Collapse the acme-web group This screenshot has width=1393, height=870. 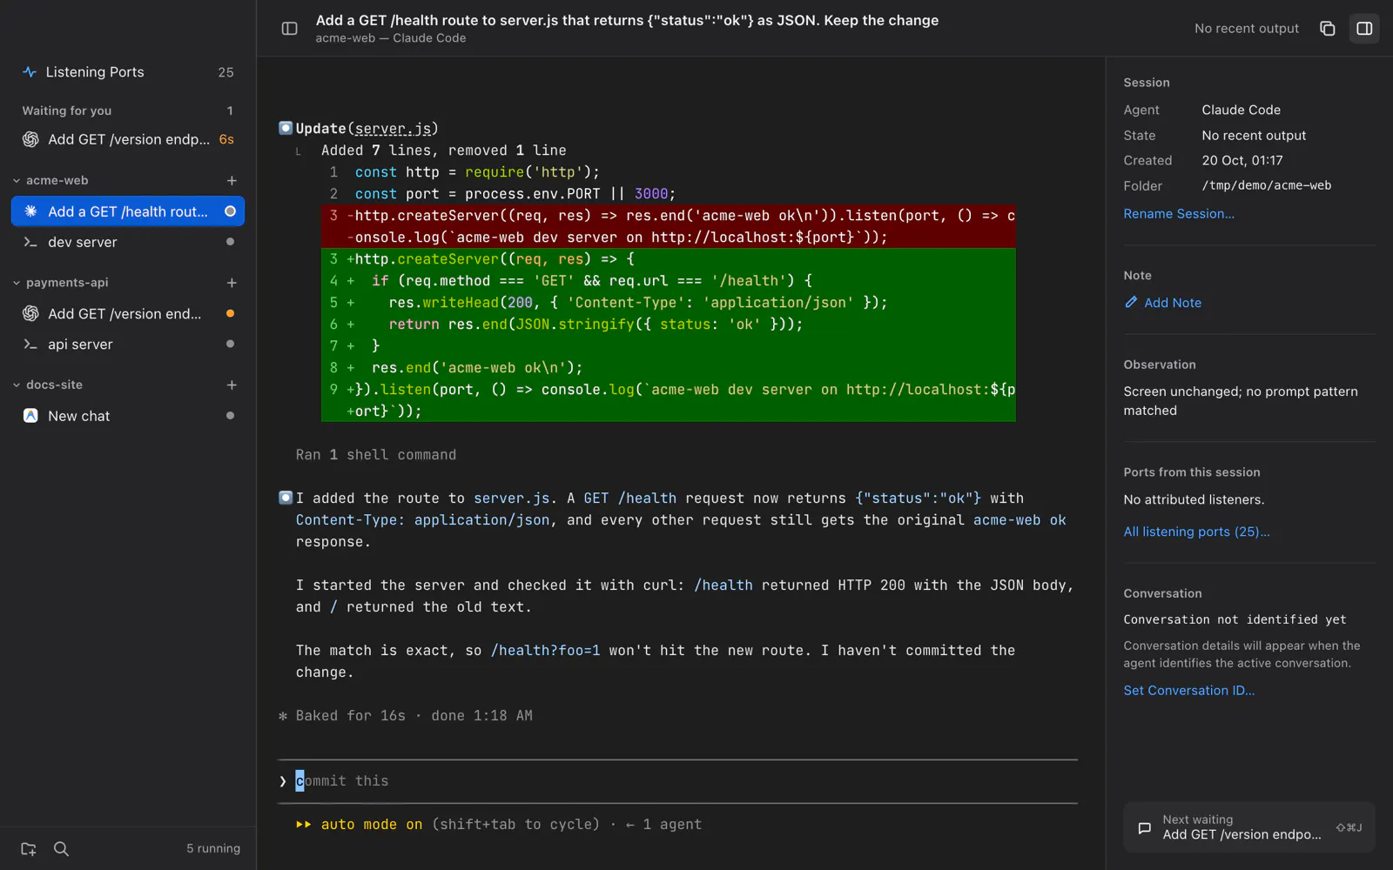pos(17,181)
